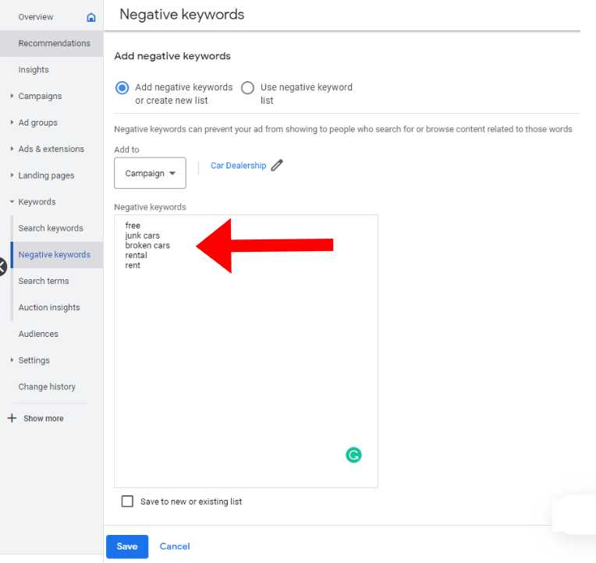Click the green Grammarly icon in text box
This screenshot has height=563, width=596.
tap(353, 455)
